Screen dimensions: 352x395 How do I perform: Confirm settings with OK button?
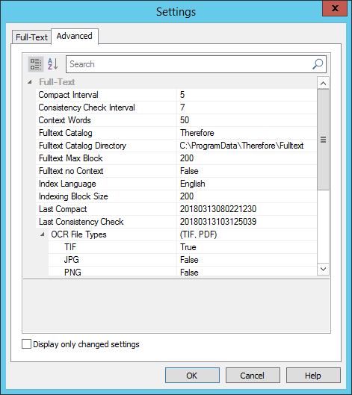click(192, 376)
